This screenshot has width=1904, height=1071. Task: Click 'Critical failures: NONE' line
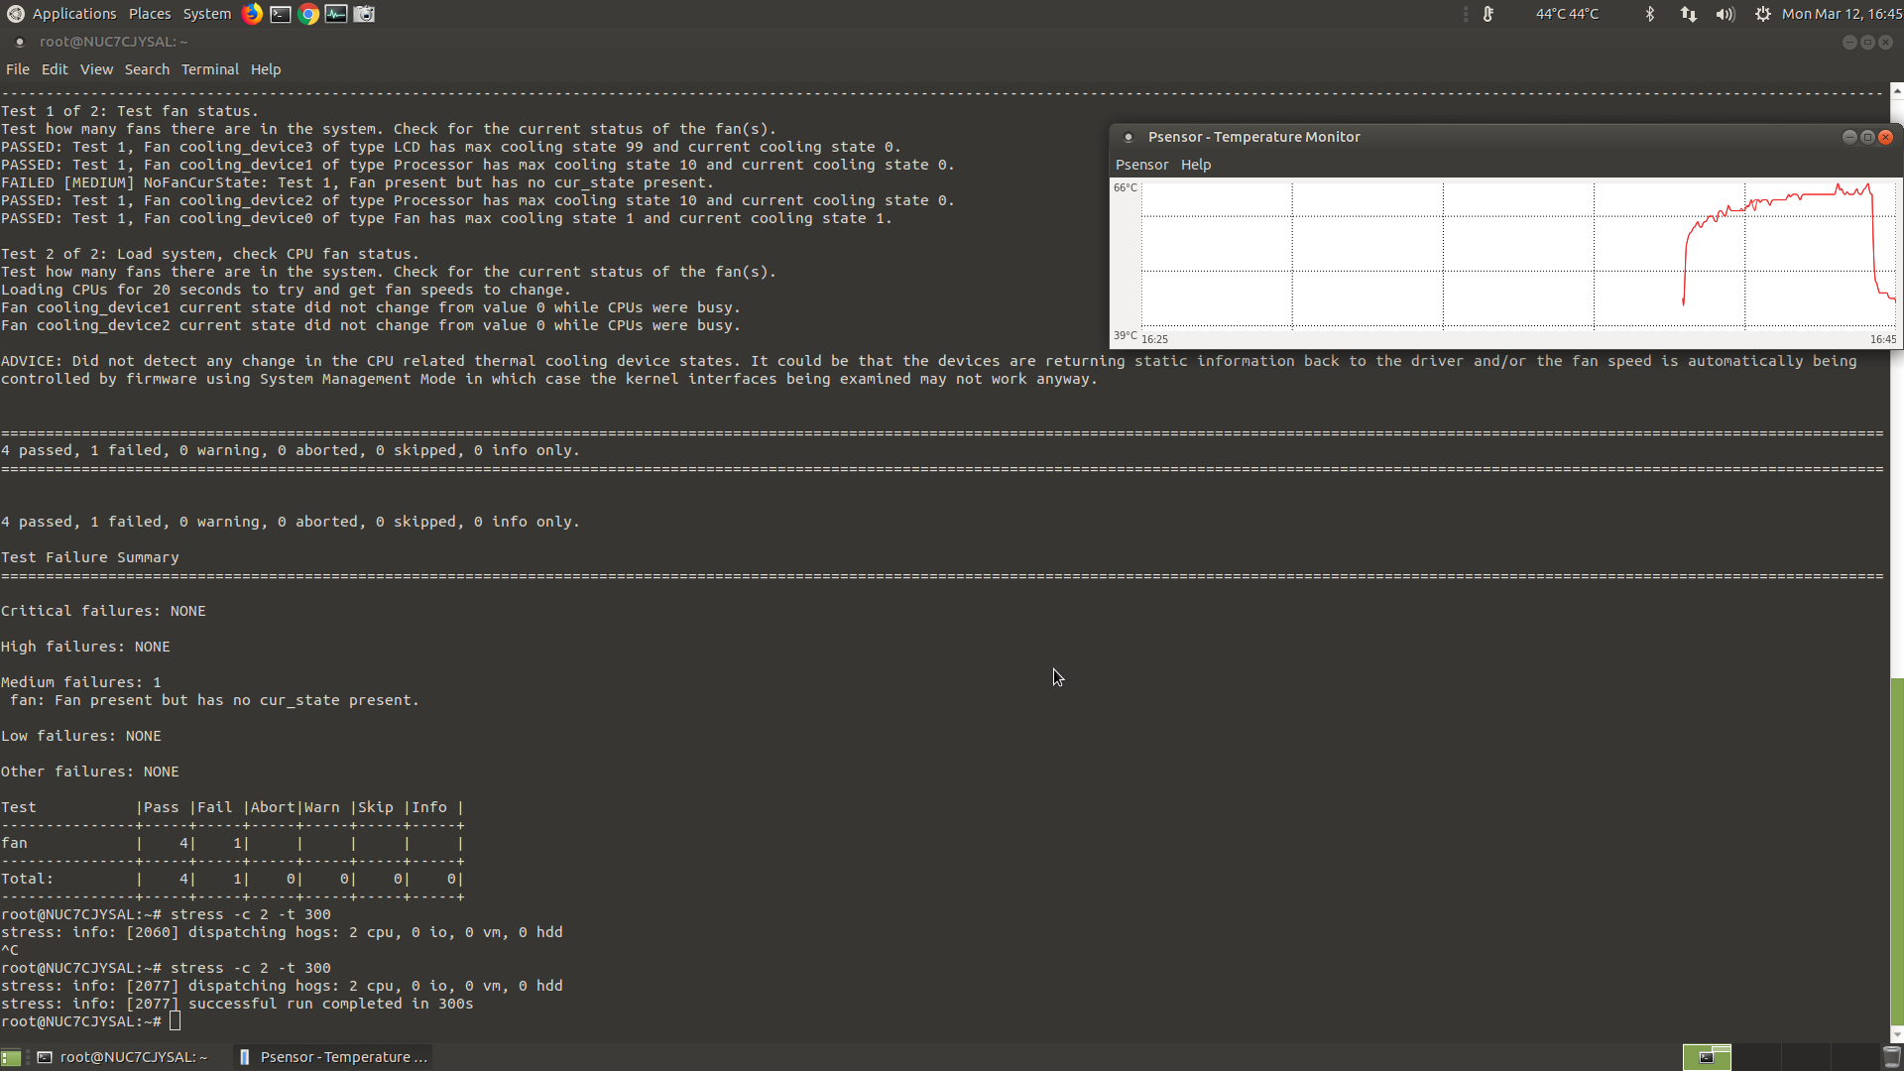(x=103, y=611)
